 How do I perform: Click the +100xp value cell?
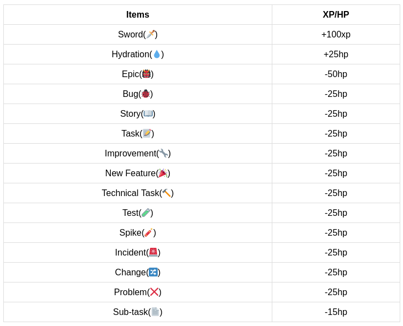pyautogui.click(x=336, y=35)
